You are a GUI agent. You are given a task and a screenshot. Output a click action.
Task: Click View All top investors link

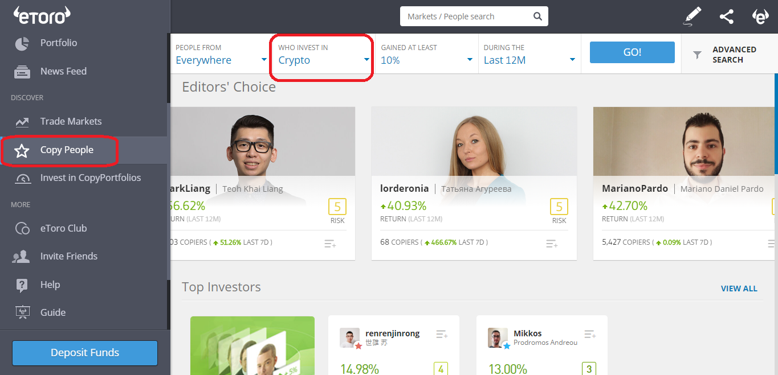(739, 289)
